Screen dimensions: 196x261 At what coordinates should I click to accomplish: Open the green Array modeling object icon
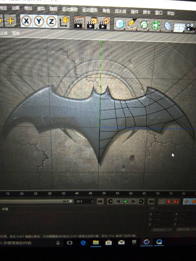click(156, 25)
